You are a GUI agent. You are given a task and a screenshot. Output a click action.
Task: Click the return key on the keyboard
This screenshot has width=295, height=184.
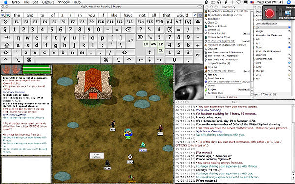[x=130, y=41]
